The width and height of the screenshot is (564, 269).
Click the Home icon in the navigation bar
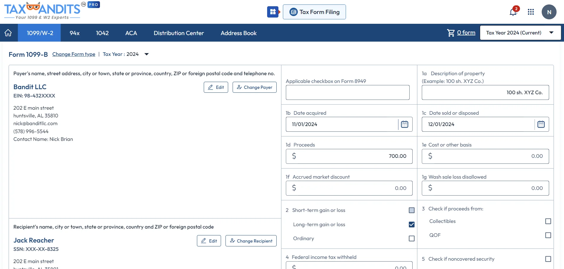pos(8,33)
